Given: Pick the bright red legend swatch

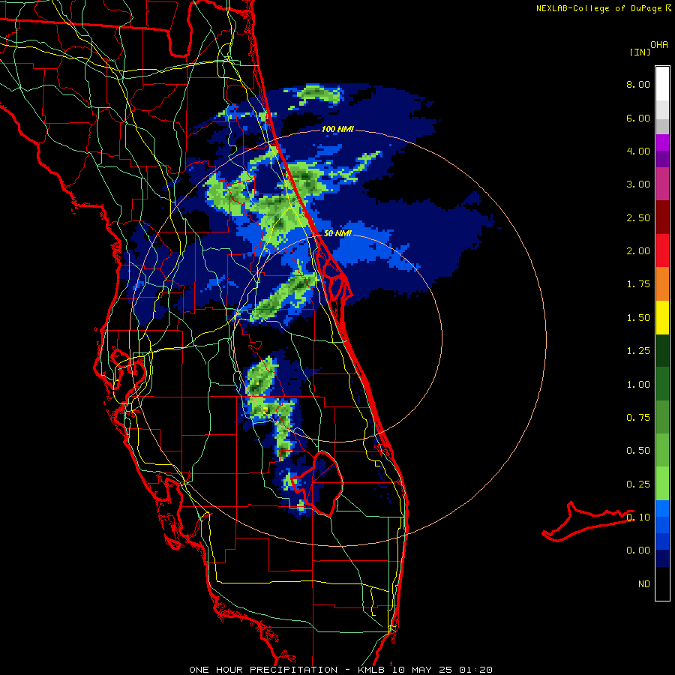Looking at the screenshot, I should (x=662, y=250).
